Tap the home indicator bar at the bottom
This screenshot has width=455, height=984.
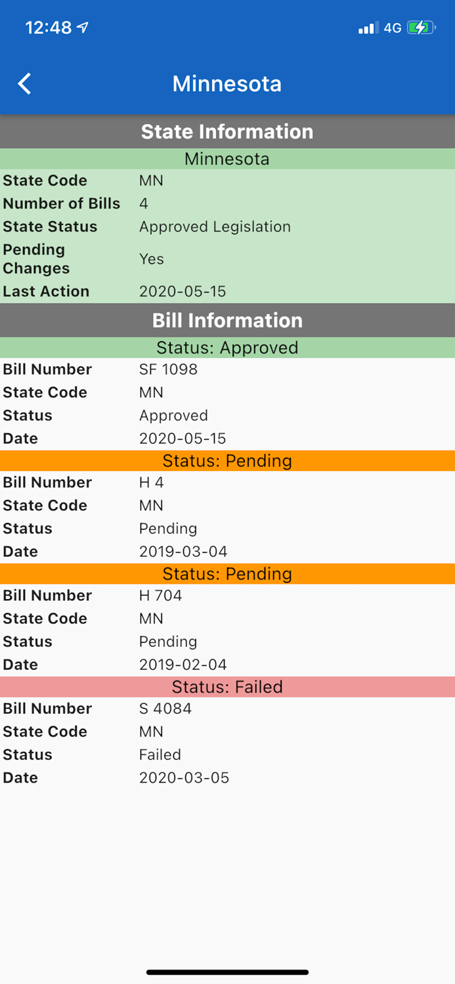[x=227, y=972]
